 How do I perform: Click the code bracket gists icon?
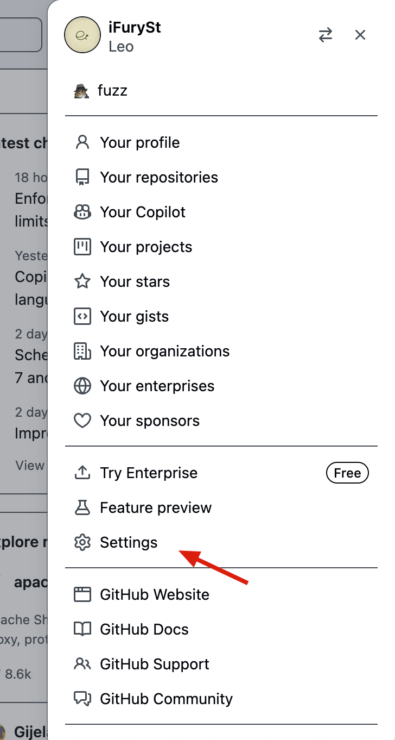(x=82, y=316)
